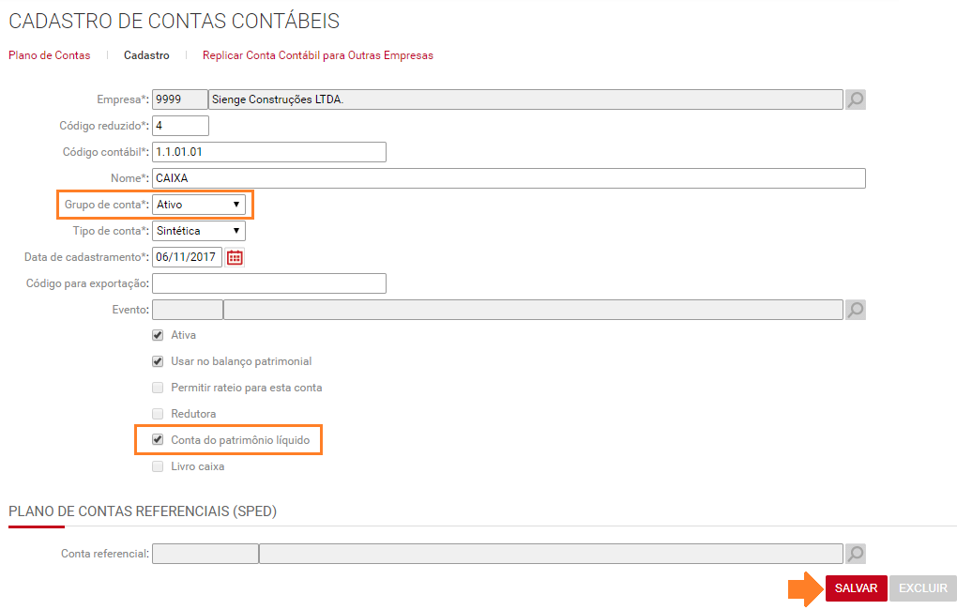Focus the Código contábil field 1.1.01.01
Viewport: 957px width, 610px height.
coord(269,152)
